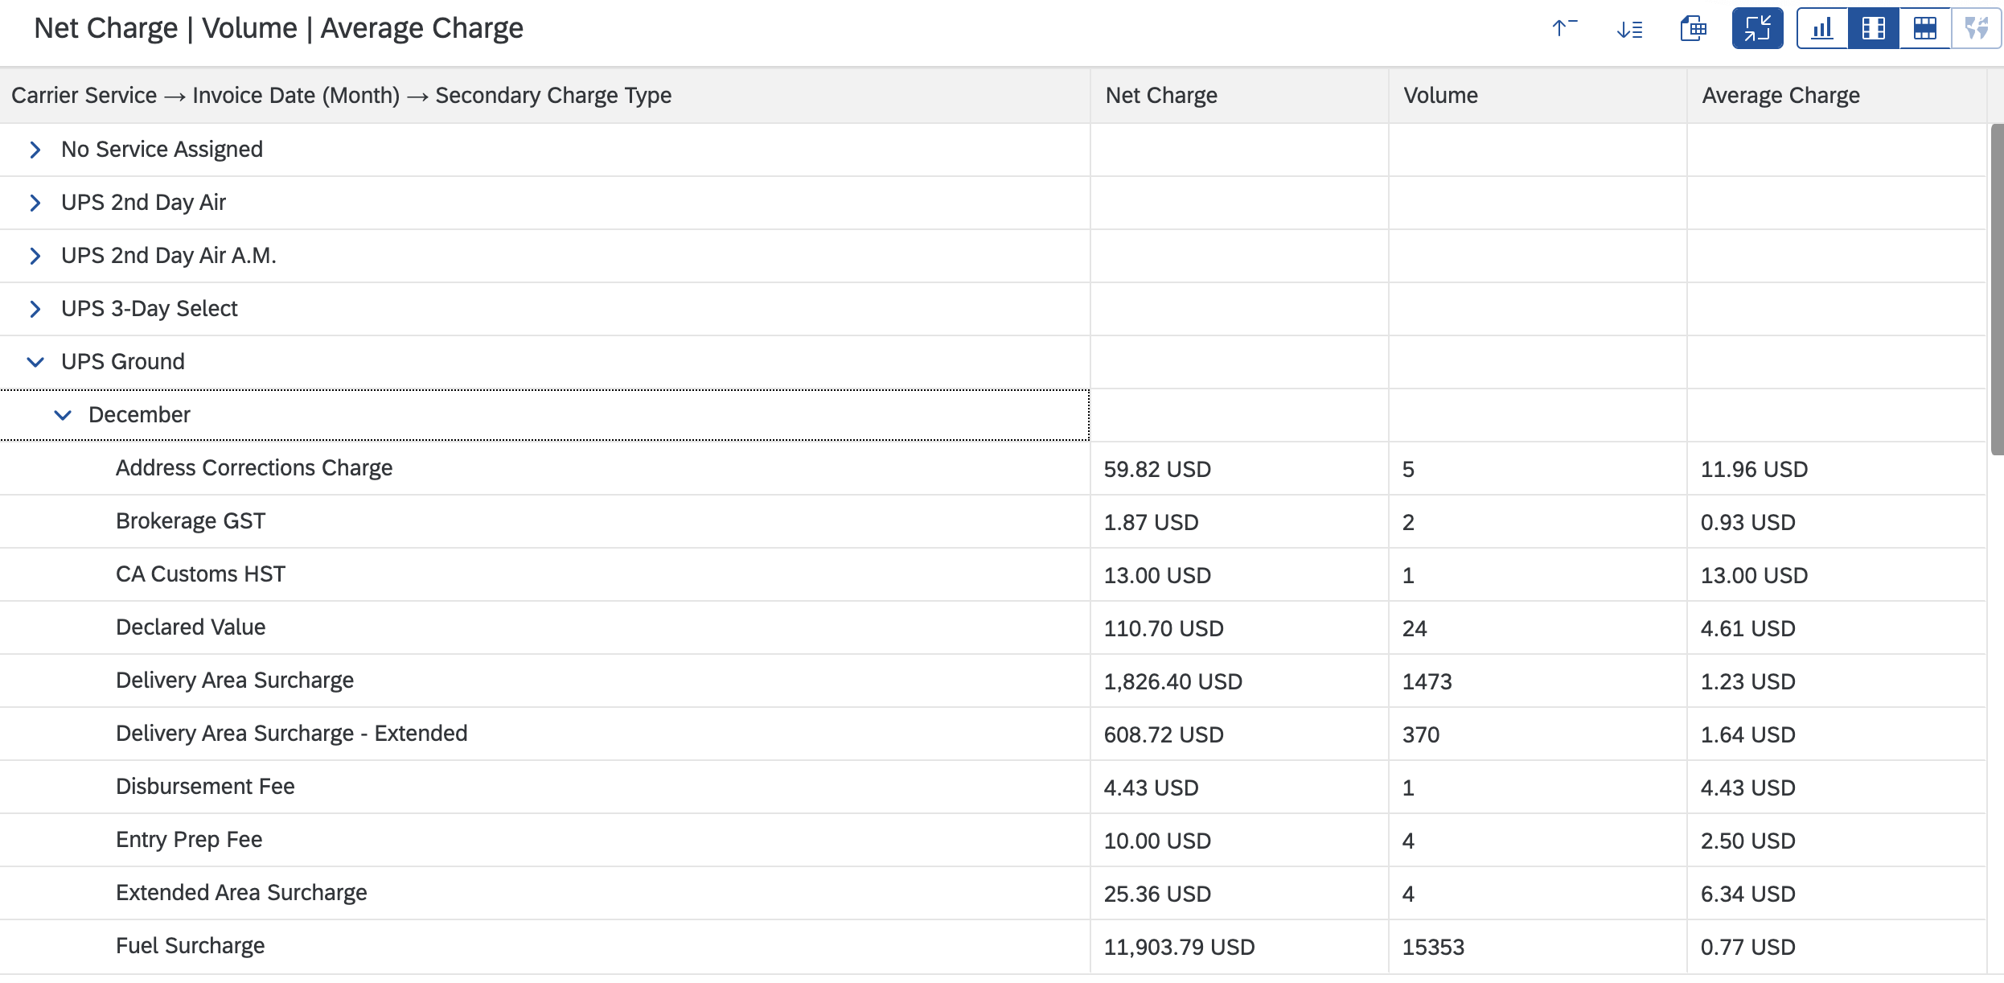
Task: Expand the UPS 3-Day Select row
Action: [x=35, y=309]
